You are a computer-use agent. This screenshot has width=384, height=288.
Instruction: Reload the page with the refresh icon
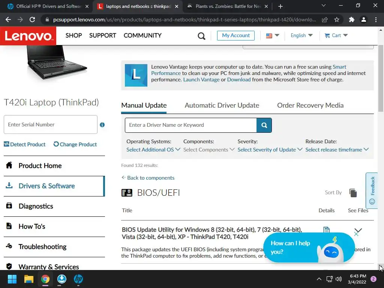coord(32,19)
